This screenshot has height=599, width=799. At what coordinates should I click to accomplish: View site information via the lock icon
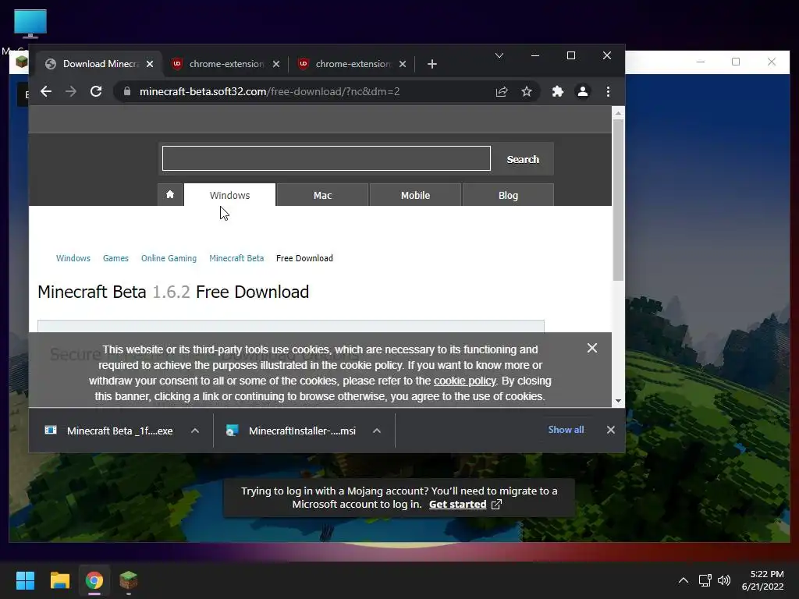pyautogui.click(x=127, y=92)
